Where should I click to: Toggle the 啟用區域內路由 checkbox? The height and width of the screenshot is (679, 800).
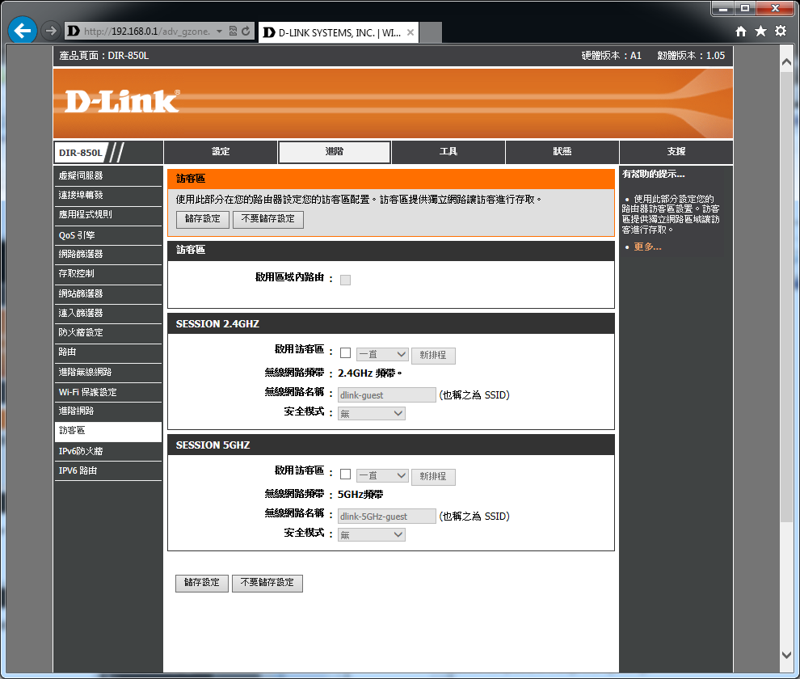[346, 280]
